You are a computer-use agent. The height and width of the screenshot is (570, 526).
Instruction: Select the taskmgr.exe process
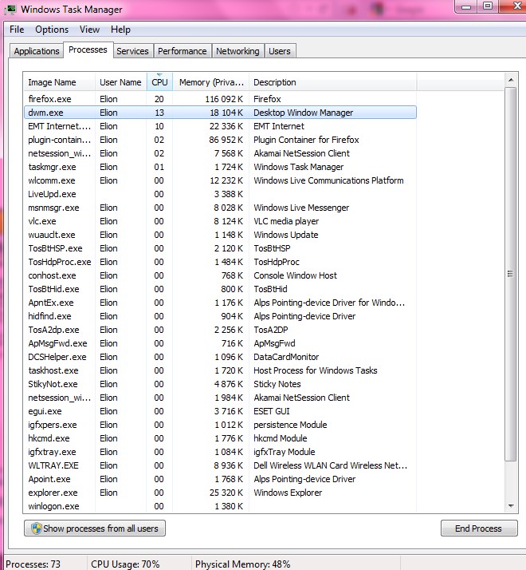pyautogui.click(x=220, y=167)
